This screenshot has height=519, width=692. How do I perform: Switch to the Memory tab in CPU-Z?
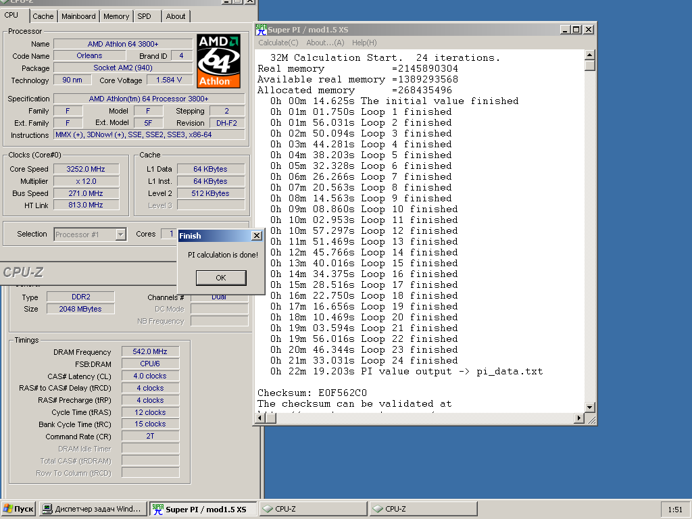point(116,16)
